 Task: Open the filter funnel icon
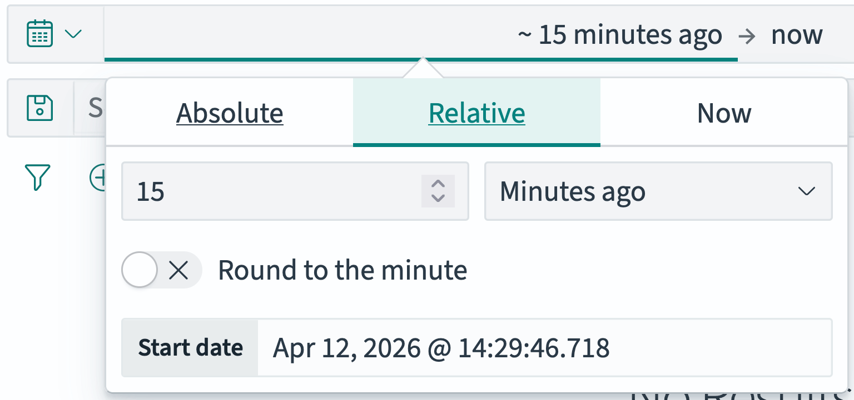(37, 178)
